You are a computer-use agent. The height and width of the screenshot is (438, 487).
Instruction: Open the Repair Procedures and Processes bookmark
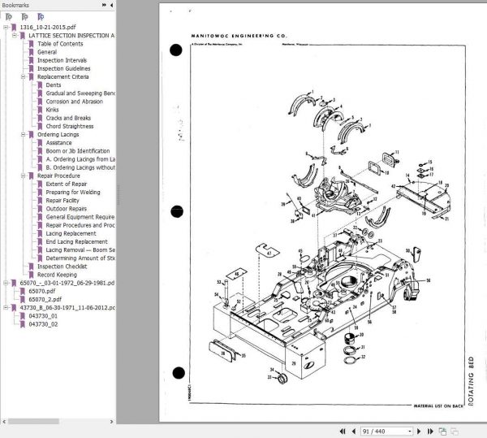click(80, 225)
